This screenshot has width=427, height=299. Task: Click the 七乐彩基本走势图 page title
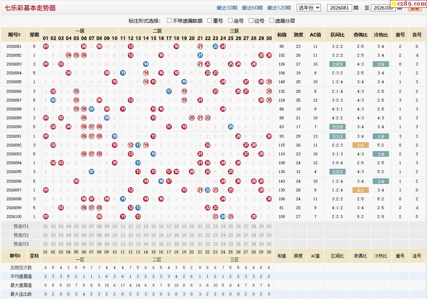pyautogui.click(x=30, y=8)
